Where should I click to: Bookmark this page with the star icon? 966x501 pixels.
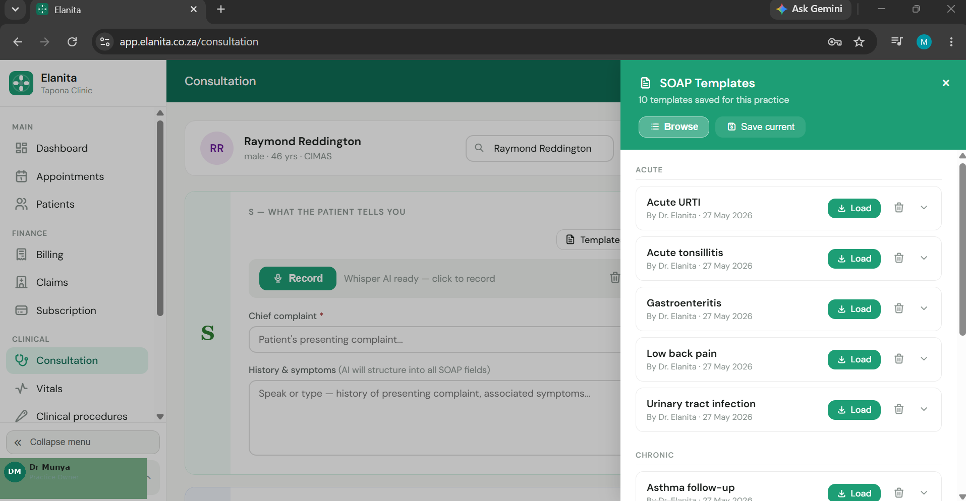click(x=859, y=42)
